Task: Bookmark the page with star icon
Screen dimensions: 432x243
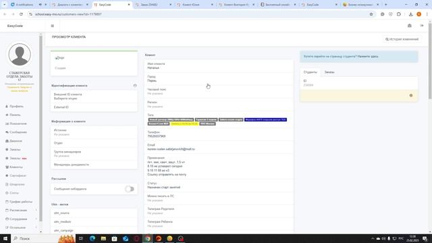Action: (x=371, y=14)
